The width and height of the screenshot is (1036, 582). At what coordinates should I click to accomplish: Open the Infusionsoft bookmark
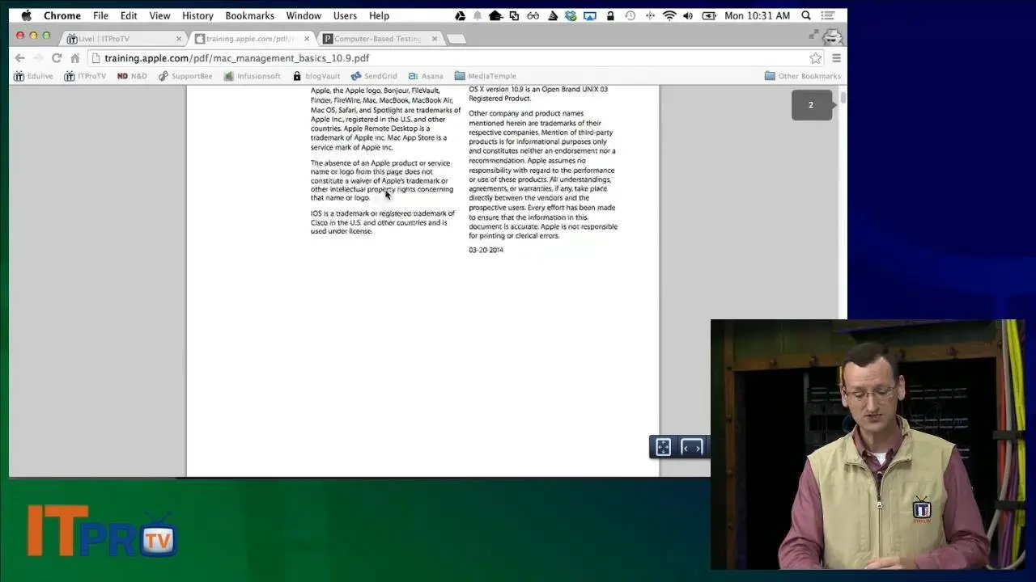point(253,76)
